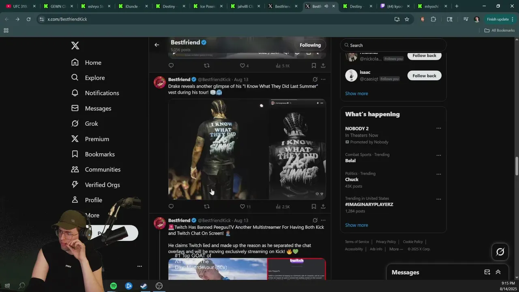Image resolution: width=519 pixels, height=292 pixels.
Task: Reply to the Drake vest post
Action: pyautogui.click(x=171, y=206)
